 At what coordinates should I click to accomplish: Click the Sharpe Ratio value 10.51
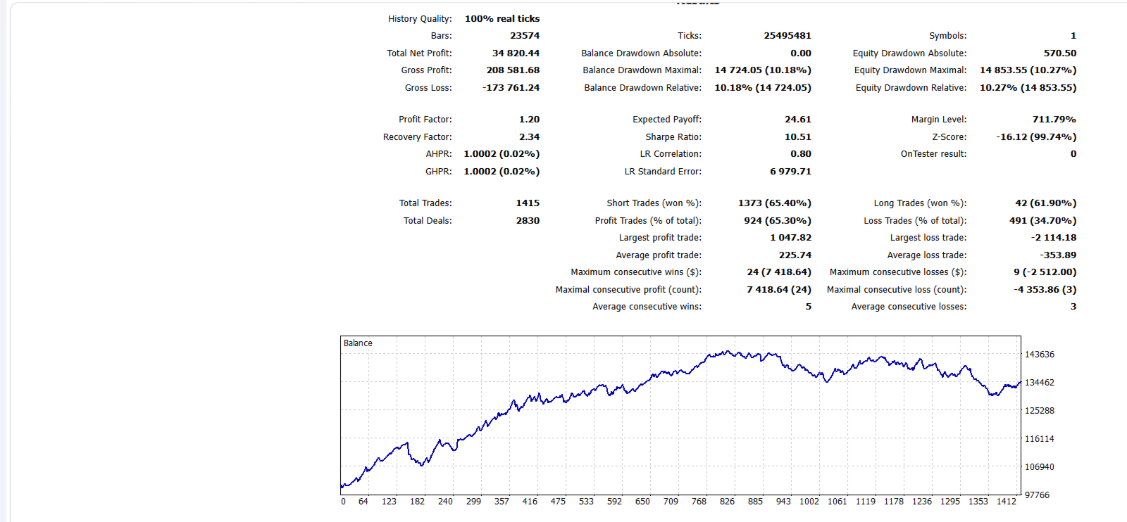pyautogui.click(x=798, y=137)
